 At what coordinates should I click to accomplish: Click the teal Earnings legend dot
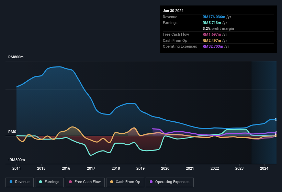pyautogui.click(x=41, y=182)
